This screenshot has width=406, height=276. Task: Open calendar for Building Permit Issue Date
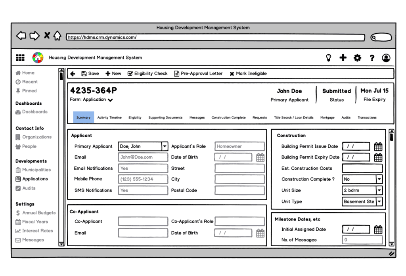tap(378, 147)
